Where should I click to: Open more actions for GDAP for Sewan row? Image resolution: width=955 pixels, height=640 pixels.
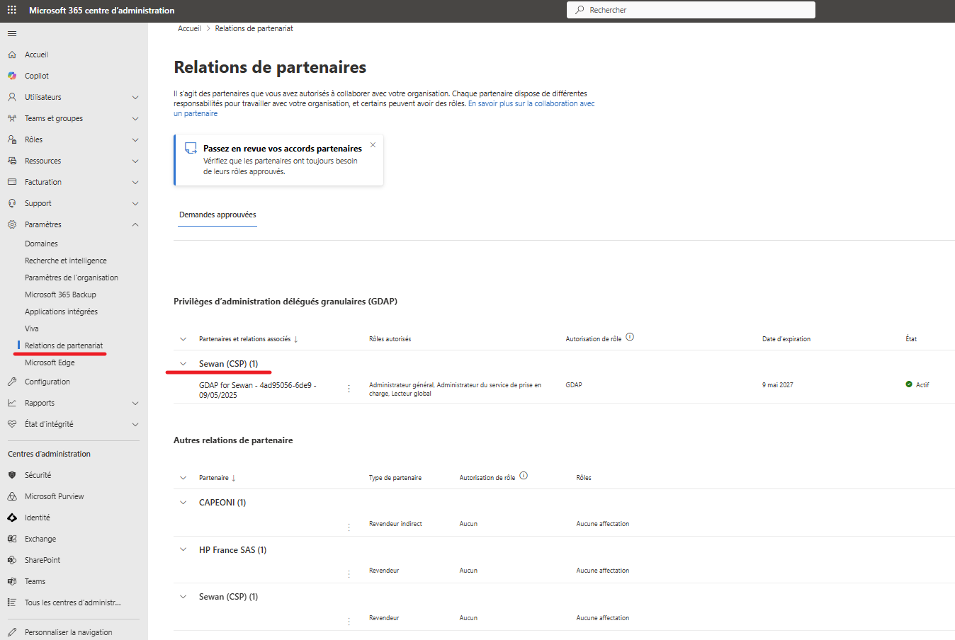[x=349, y=389]
